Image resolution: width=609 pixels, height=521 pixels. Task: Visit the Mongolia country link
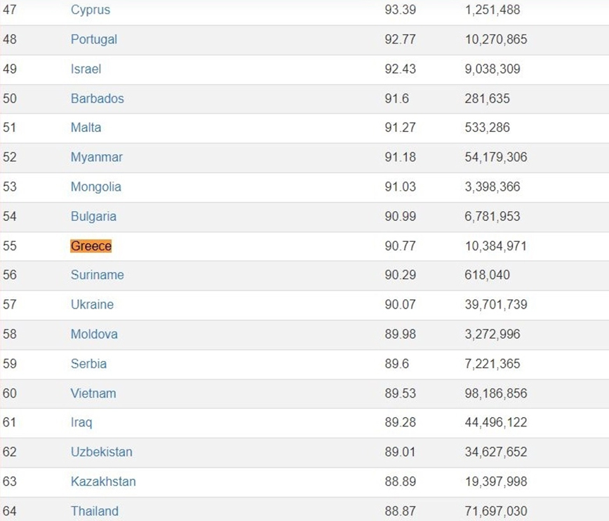point(95,187)
